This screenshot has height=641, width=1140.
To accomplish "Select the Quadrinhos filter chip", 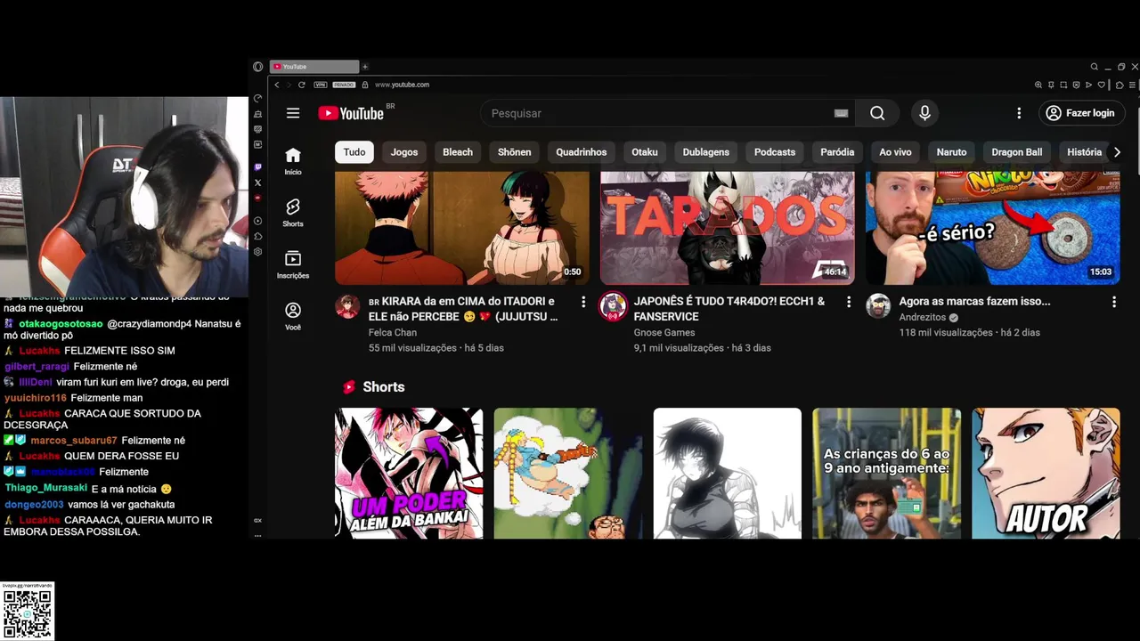I will coord(582,152).
